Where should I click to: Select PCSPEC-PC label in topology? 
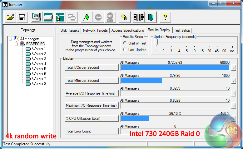pyautogui.click(x=36, y=44)
